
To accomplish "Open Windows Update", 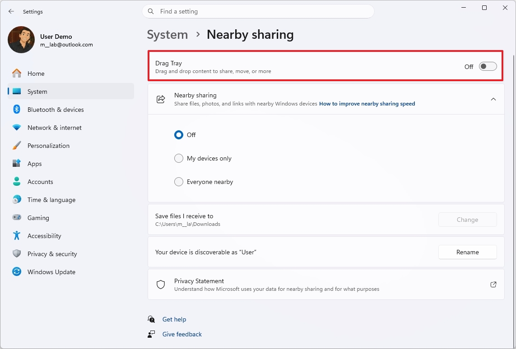I will point(52,271).
